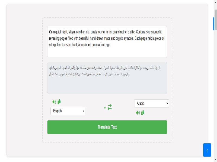The height and width of the screenshot is (162, 217).
Task: Open the Arabic target language dropdown
Action: point(151,103)
